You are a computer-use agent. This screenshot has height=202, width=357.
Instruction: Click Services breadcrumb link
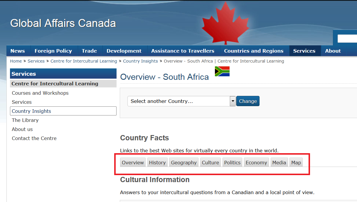[x=36, y=61]
